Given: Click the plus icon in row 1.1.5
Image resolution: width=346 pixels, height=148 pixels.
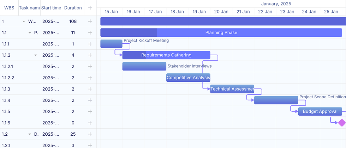Looking at the screenshot, I should pyautogui.click(x=90, y=112).
